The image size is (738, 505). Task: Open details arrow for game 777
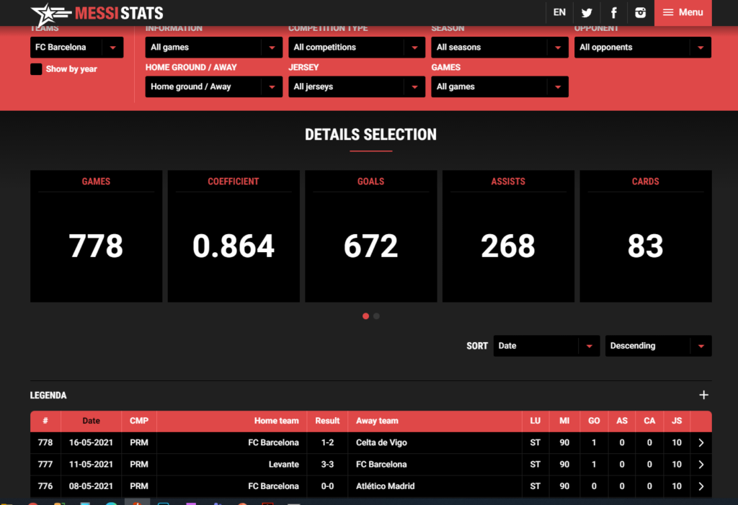(701, 465)
